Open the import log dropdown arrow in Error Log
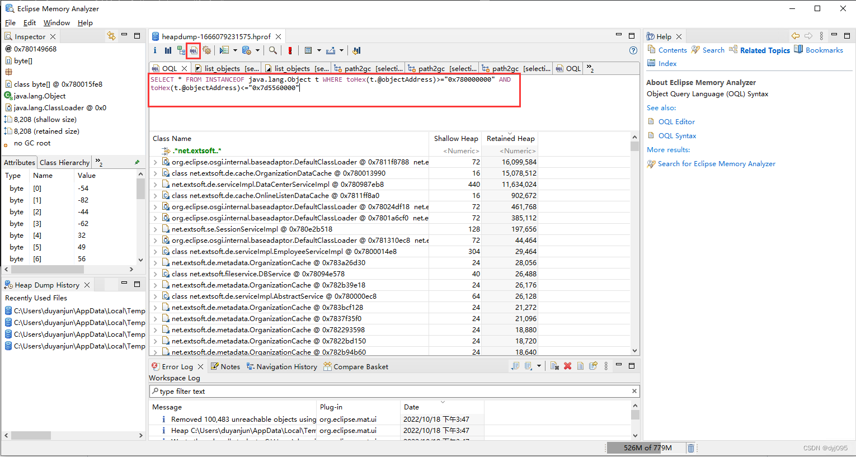The height and width of the screenshot is (457, 856). coord(539,366)
